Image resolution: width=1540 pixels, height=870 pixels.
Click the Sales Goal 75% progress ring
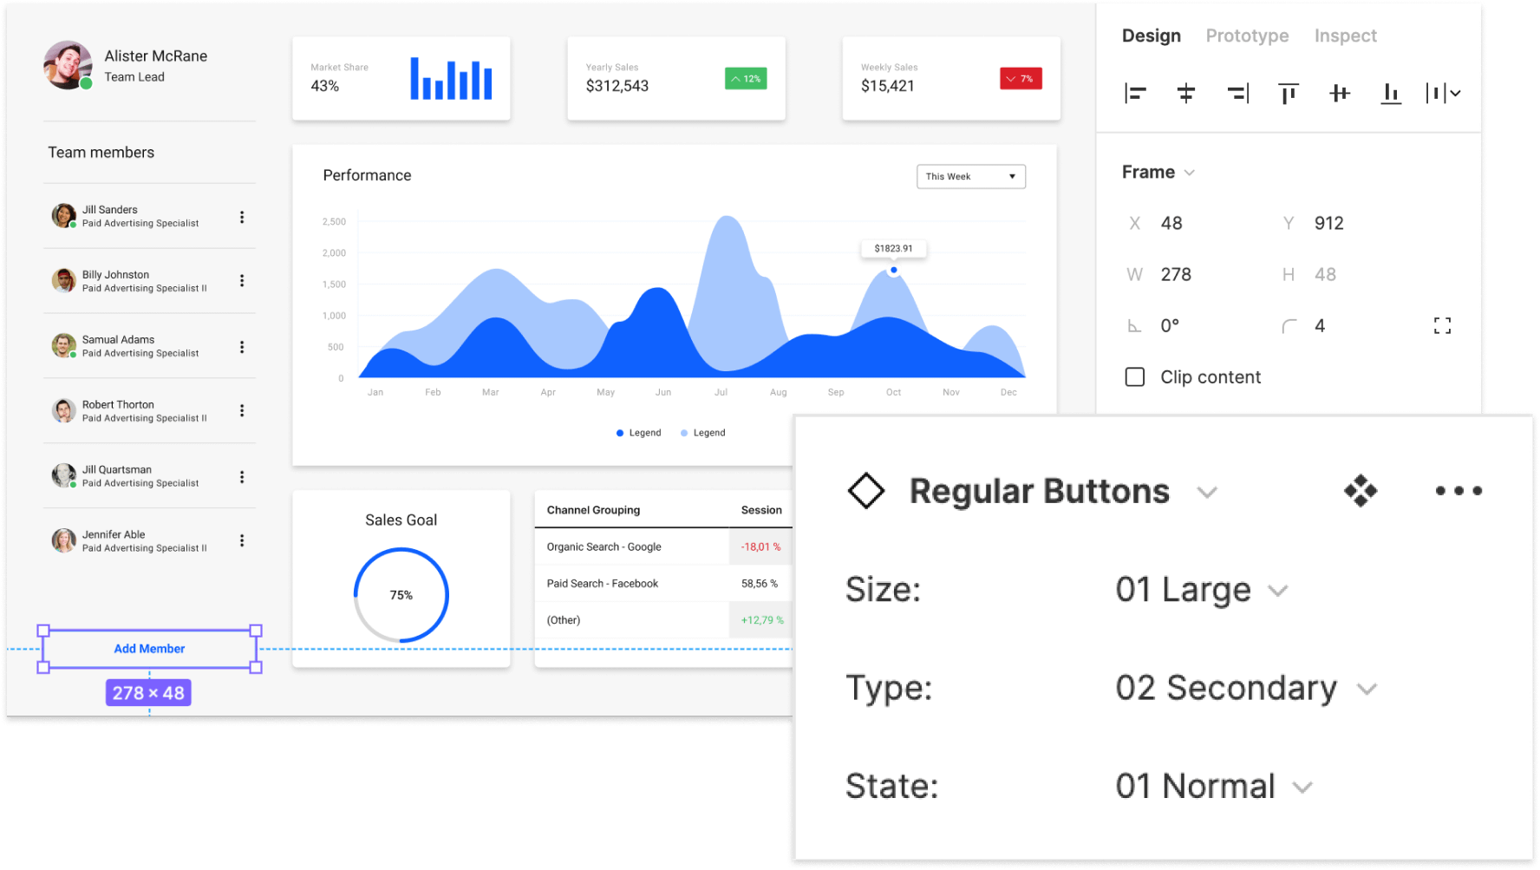pos(401,595)
